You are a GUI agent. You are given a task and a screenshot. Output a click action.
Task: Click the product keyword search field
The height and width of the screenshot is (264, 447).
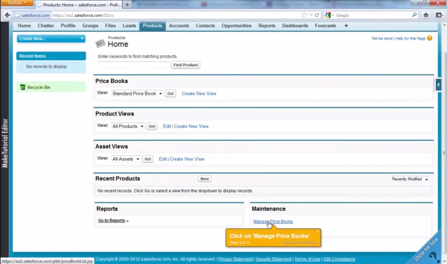tap(134, 65)
